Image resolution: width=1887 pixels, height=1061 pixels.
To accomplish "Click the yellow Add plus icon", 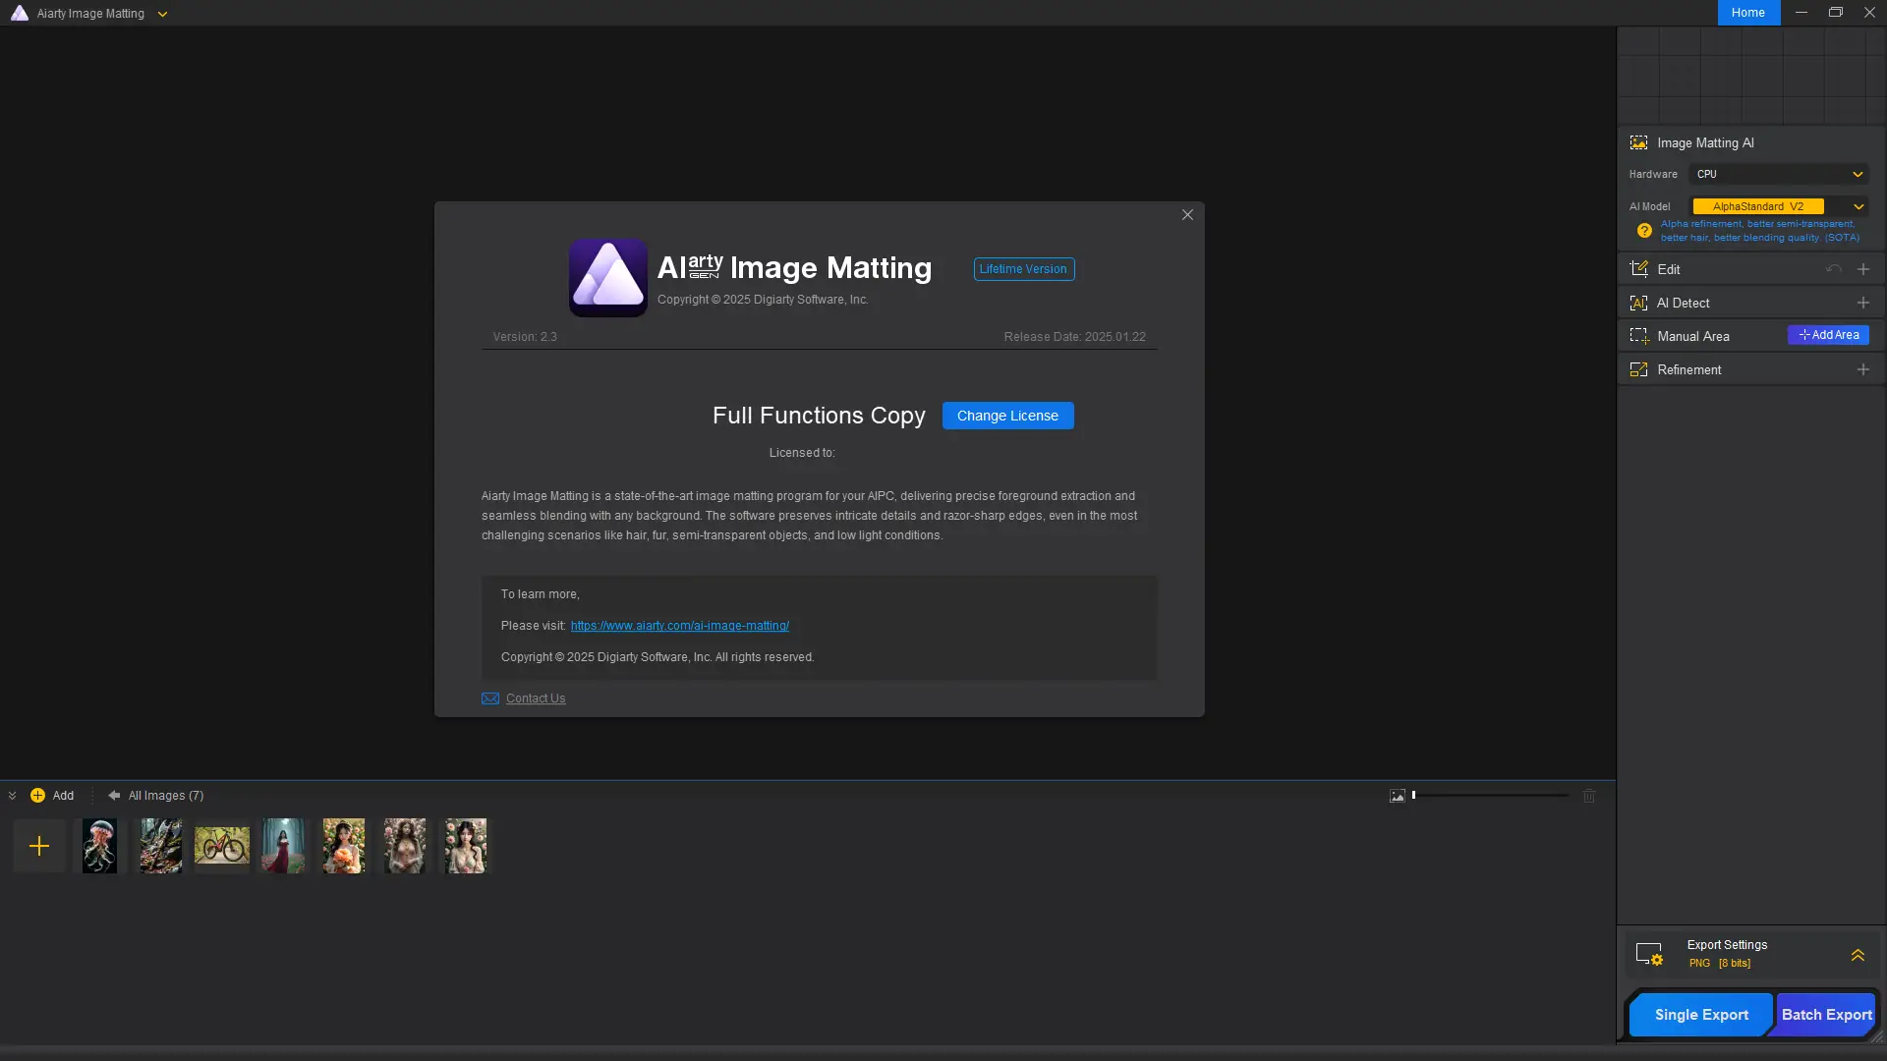I will point(37,796).
